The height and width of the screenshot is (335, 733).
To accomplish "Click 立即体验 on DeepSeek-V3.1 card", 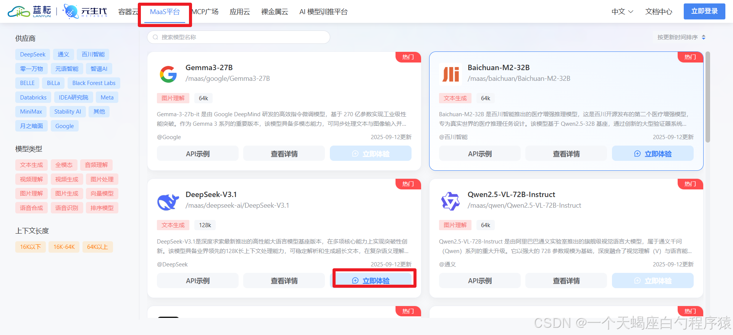I will tap(371, 281).
